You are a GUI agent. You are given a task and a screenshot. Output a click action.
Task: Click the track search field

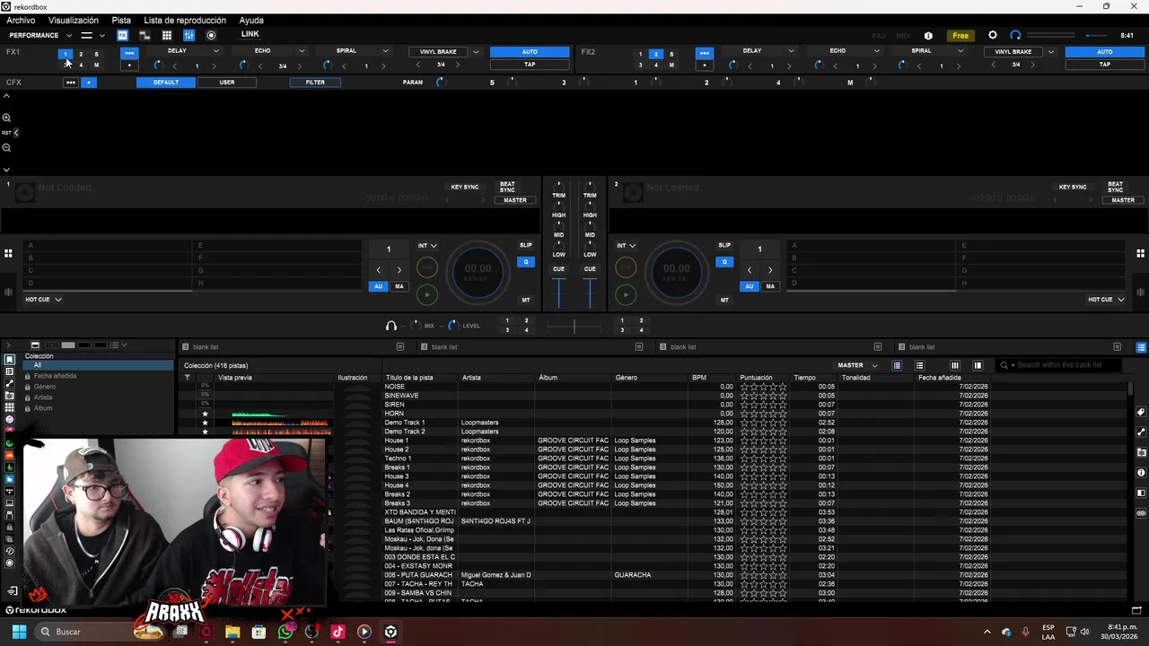point(1059,365)
